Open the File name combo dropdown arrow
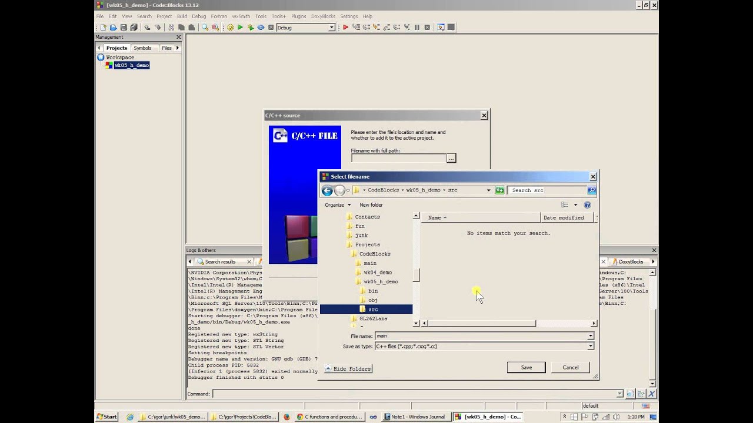This screenshot has width=753, height=423. [590, 336]
